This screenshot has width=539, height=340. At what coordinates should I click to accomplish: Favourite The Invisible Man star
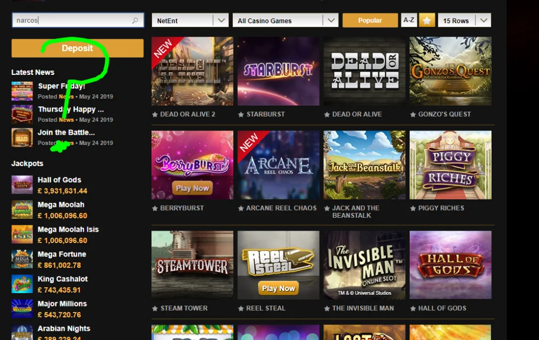click(327, 309)
